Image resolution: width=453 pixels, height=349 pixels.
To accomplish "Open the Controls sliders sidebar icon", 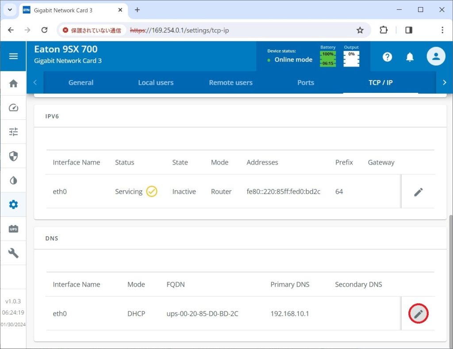I will [x=13, y=132].
